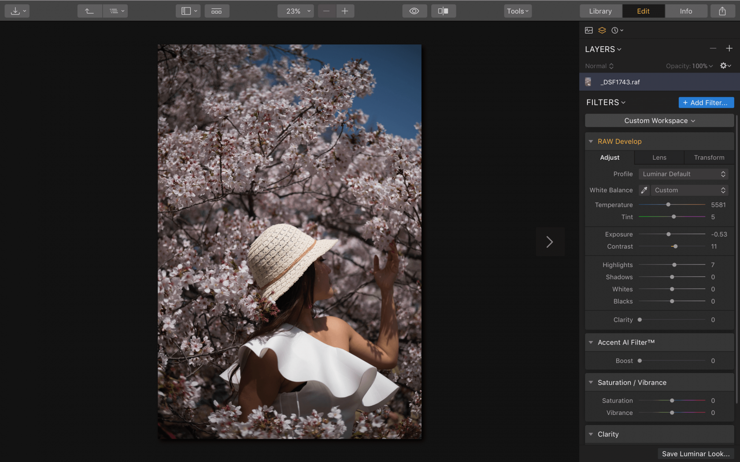Pick the white balance eyedropper tool
740x462 pixels.
[644, 190]
